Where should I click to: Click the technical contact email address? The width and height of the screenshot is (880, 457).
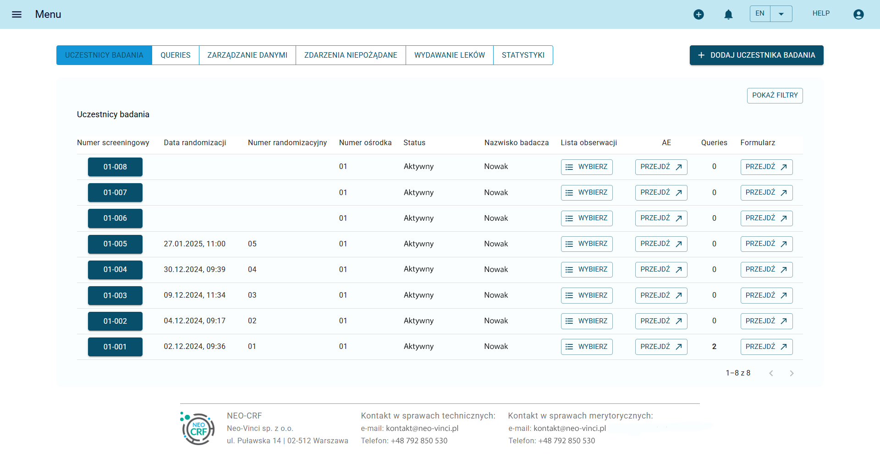422,428
